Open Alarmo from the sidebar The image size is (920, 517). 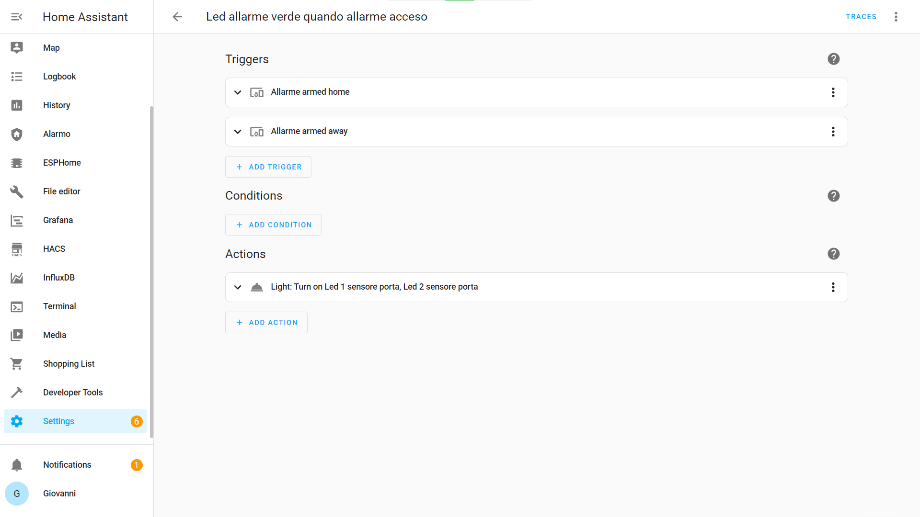57,134
